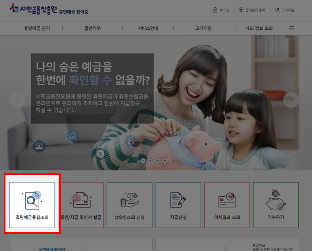Select the 휴면예금통합조회 magnifying glass icon

pyautogui.click(x=33, y=201)
